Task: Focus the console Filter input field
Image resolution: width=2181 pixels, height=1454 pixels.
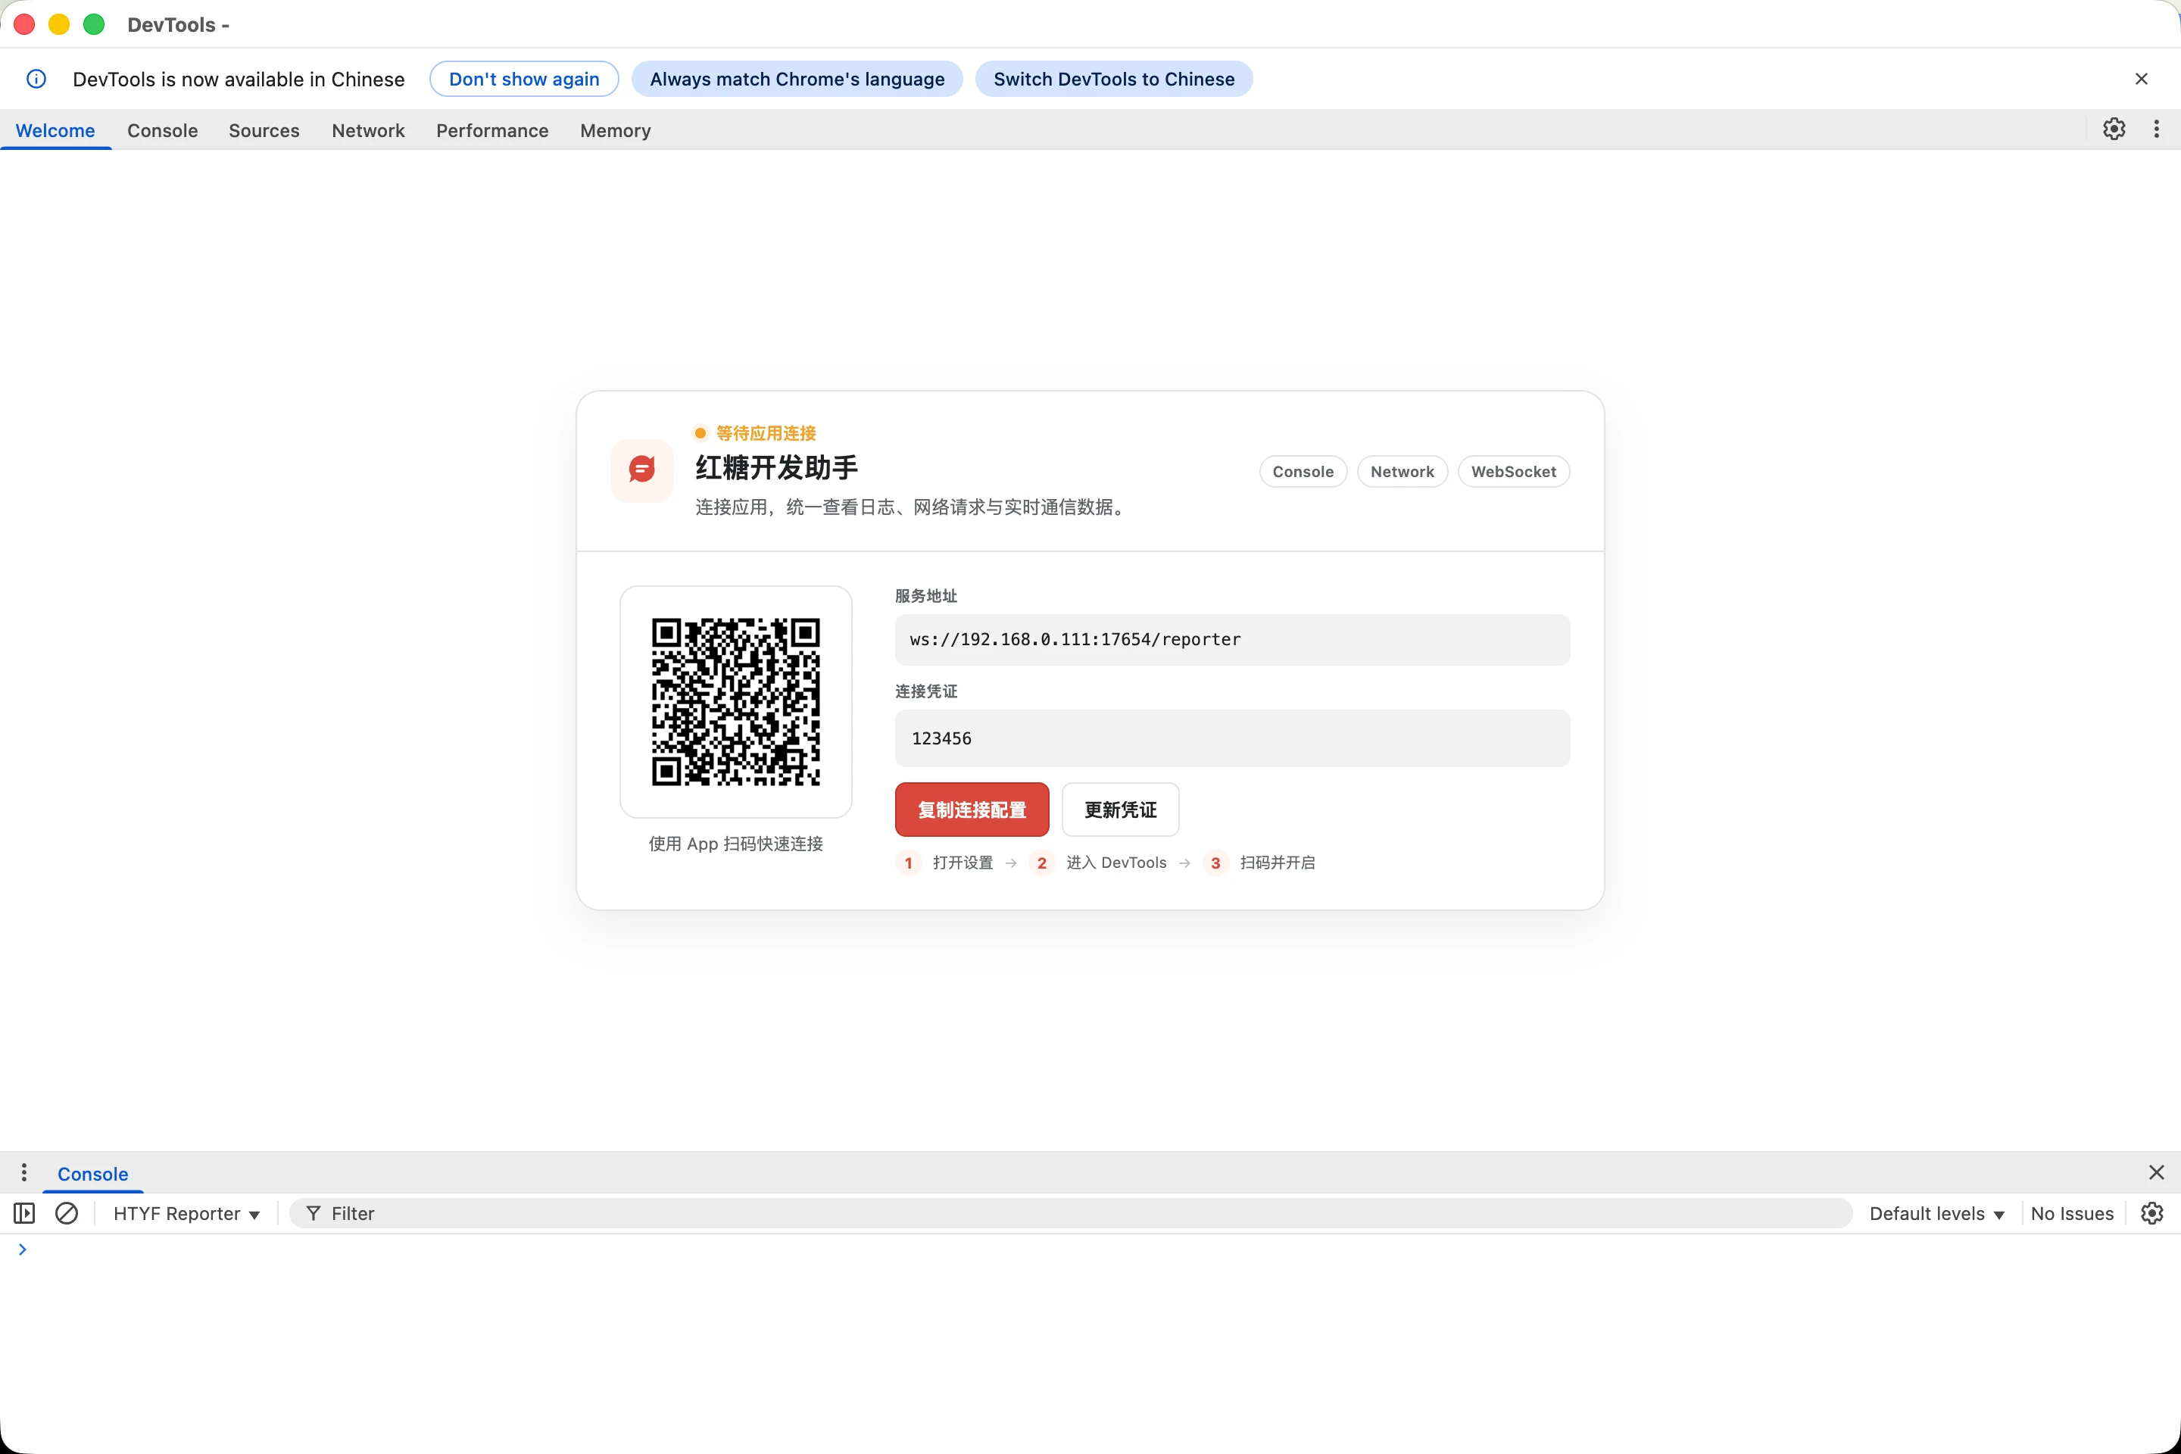Action: click(x=1071, y=1213)
